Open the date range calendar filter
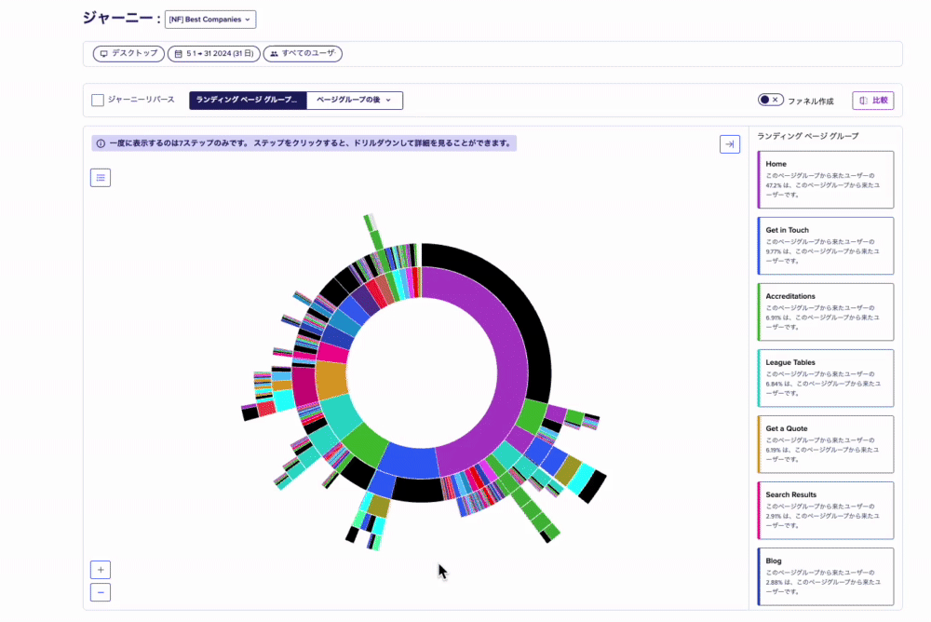 pos(213,54)
